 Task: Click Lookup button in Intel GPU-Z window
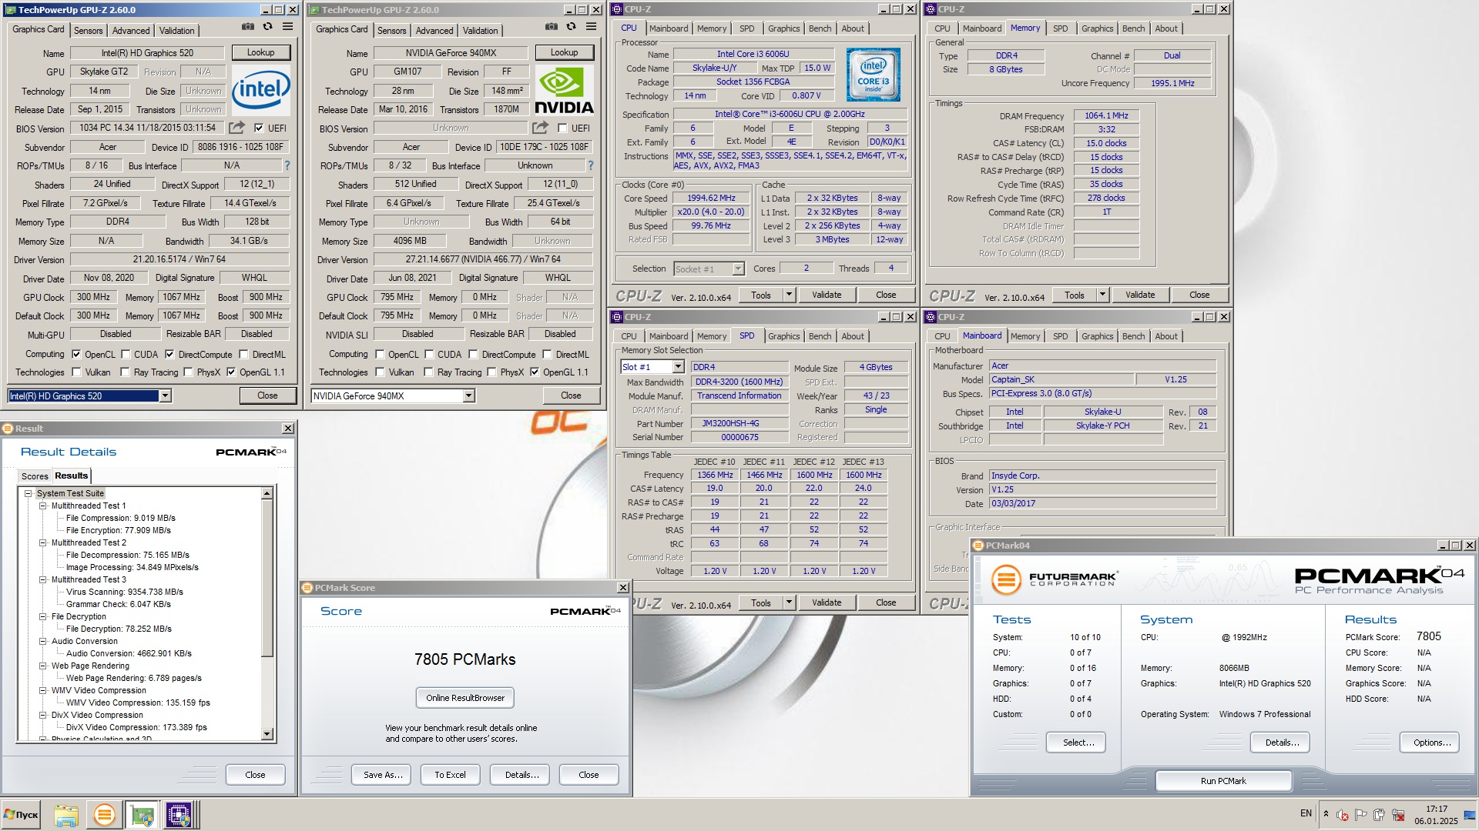pyautogui.click(x=260, y=52)
